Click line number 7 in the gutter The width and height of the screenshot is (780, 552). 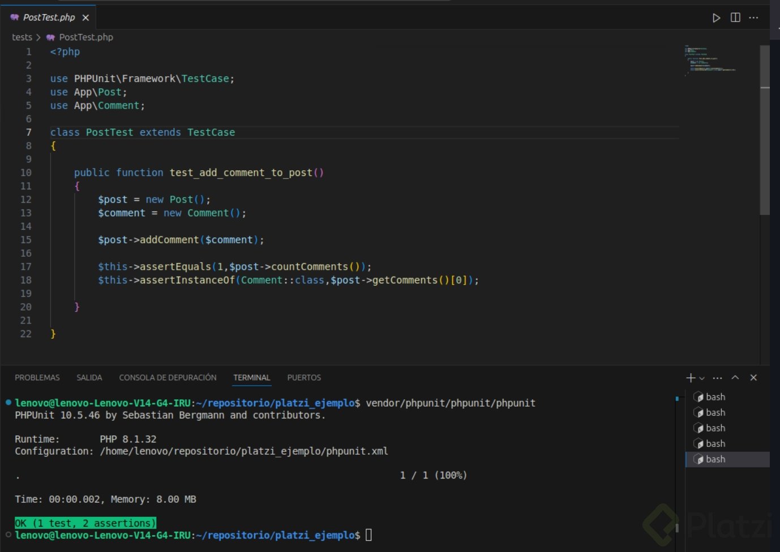pos(28,132)
